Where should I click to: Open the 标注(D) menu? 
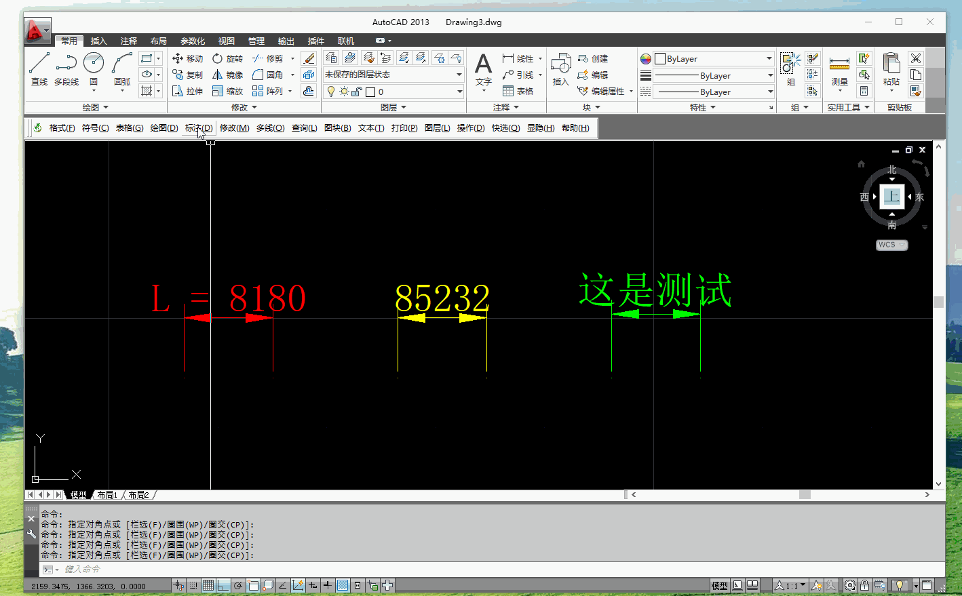click(199, 128)
